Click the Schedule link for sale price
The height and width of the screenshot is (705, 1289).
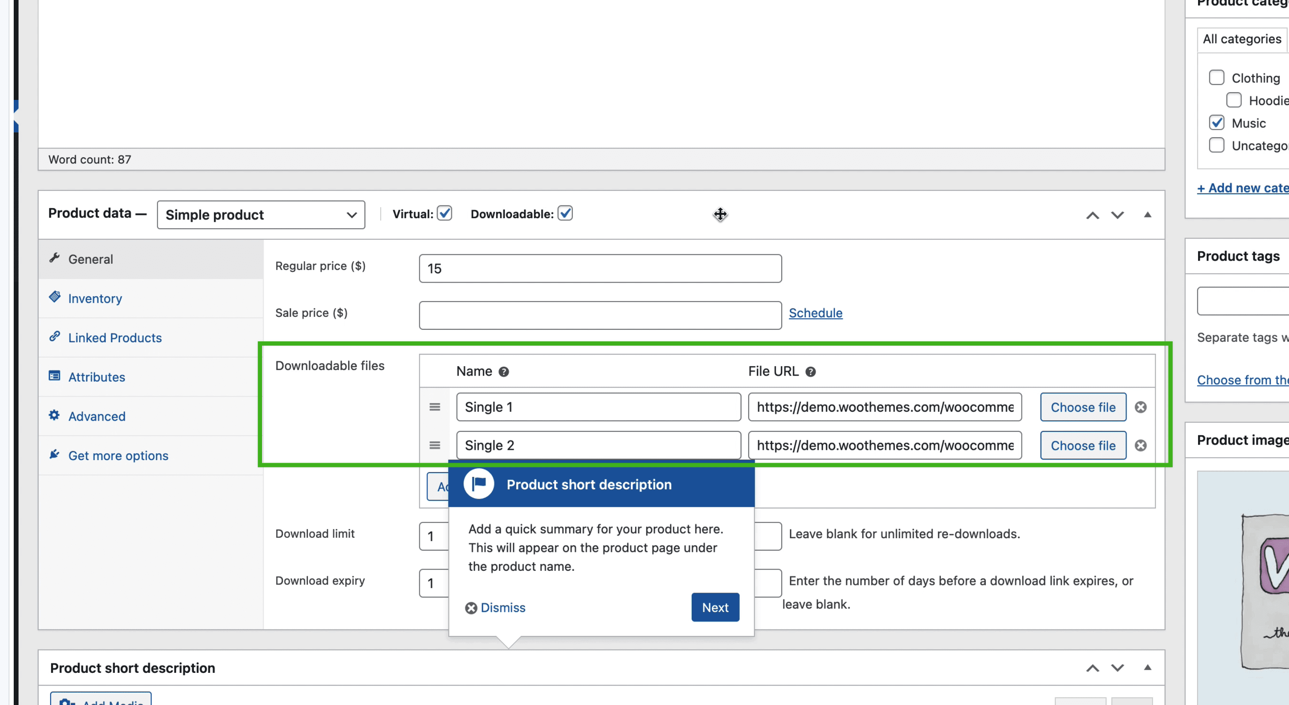[x=816, y=313]
